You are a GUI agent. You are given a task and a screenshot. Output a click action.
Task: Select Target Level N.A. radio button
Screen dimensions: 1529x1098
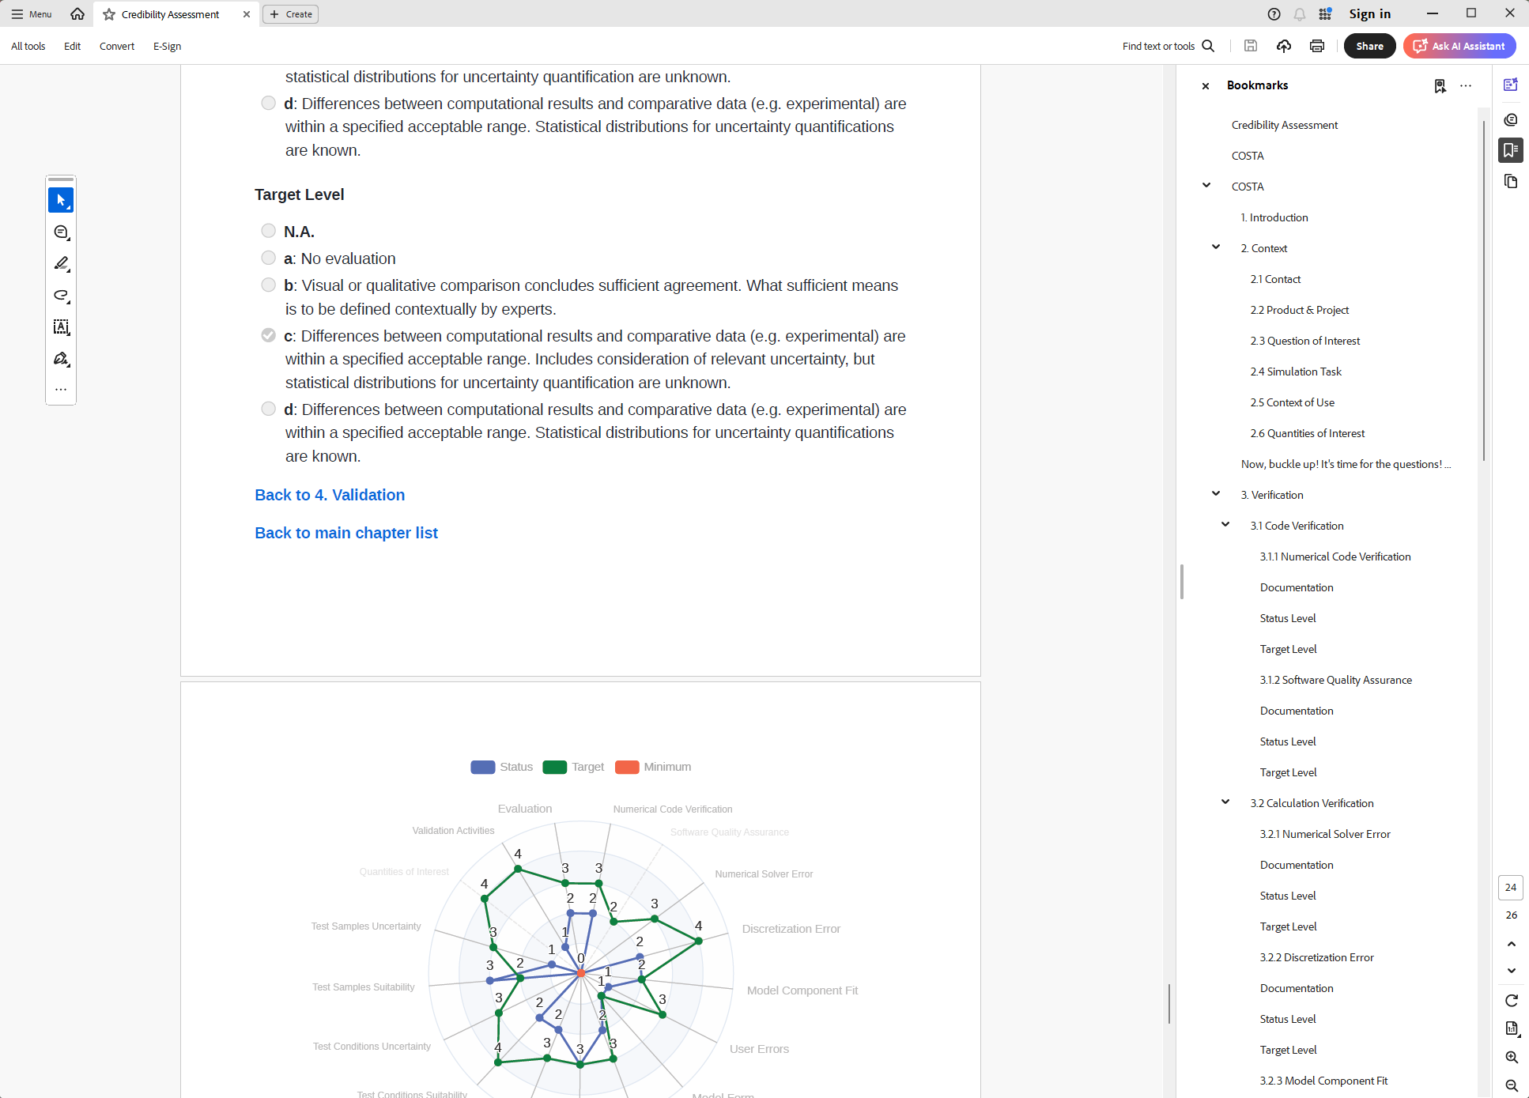269,231
